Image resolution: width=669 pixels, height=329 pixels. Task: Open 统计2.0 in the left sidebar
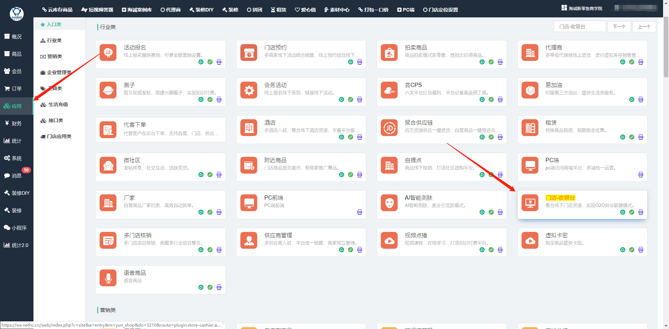click(x=16, y=245)
